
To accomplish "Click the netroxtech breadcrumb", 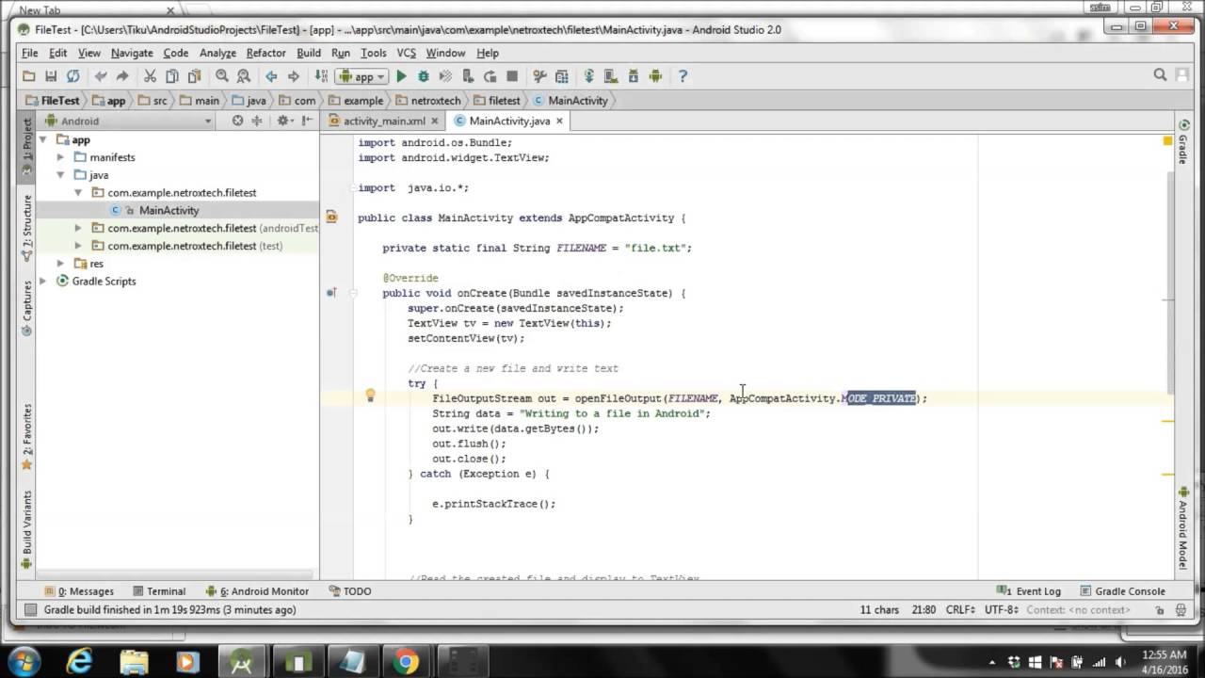I will click(x=429, y=101).
